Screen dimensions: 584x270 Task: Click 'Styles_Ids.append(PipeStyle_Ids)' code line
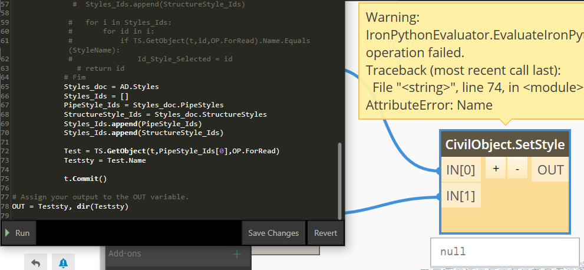click(x=133, y=124)
